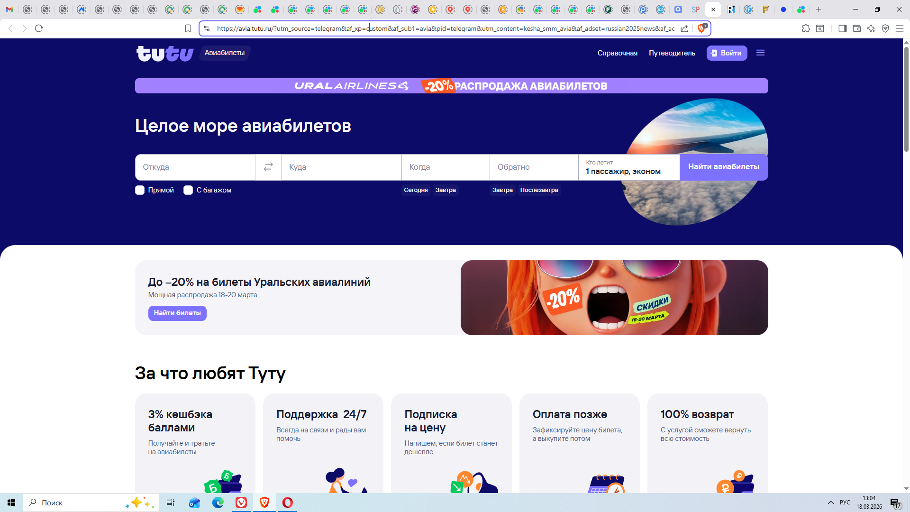Reload the page

39,28
